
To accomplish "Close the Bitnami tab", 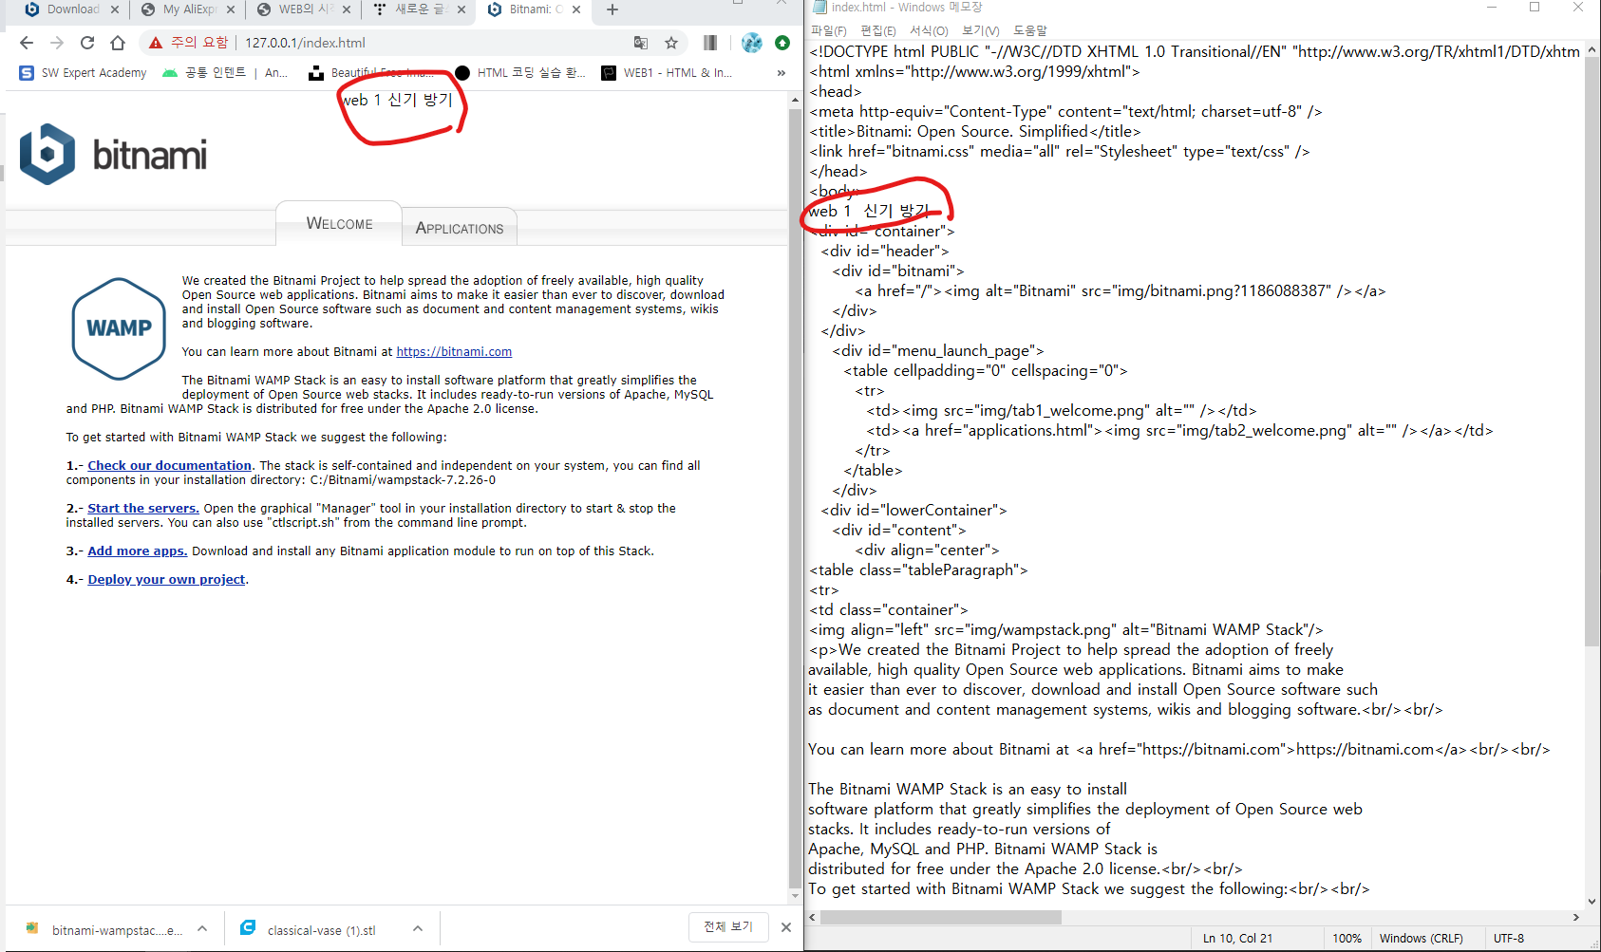I will pos(576,9).
